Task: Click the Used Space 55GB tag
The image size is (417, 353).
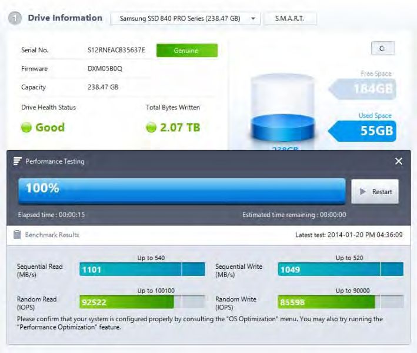Action: tap(362, 131)
